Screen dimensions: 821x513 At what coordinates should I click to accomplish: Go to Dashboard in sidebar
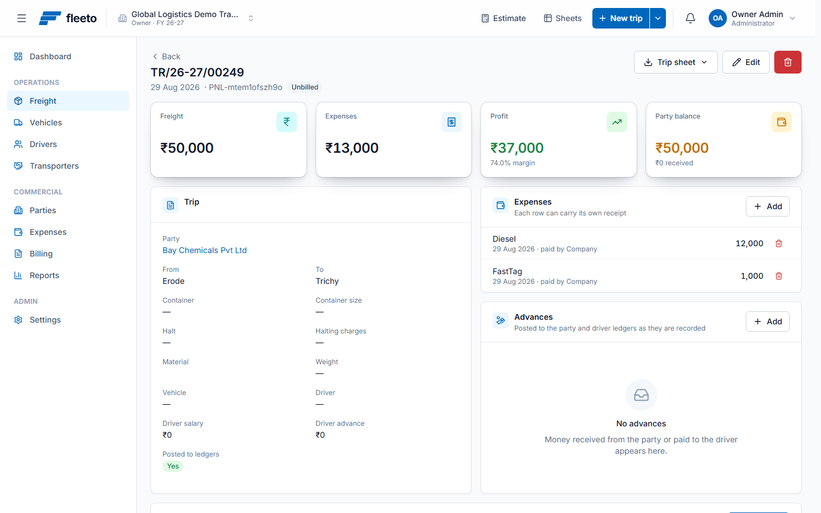pos(68,56)
